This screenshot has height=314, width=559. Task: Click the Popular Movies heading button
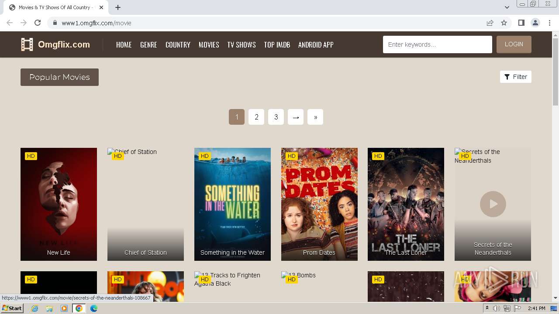pos(59,77)
